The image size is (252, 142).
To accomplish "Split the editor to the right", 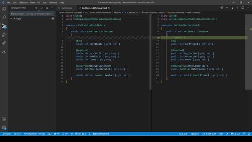I will point(243,8).
